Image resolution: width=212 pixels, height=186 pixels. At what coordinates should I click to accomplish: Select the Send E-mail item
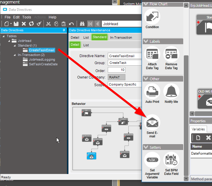pos(152,126)
